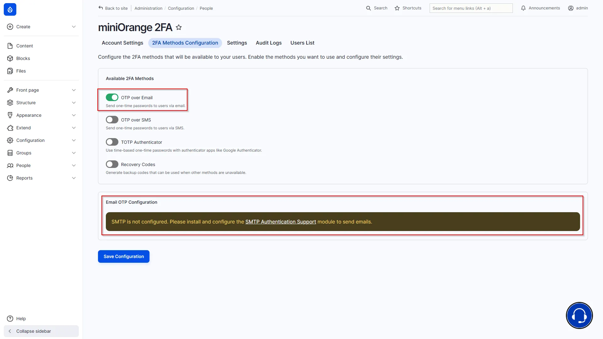The width and height of the screenshot is (603, 339).
Task: Focus the Search for menu links field
Action: (471, 8)
